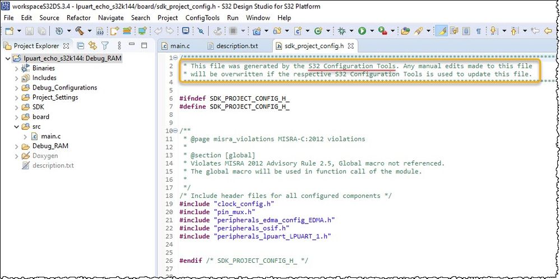Expand the Includes tree node
The image size is (560, 279).
(x=16, y=78)
